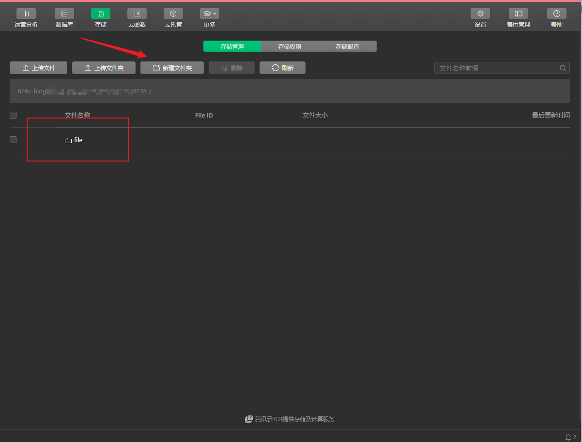Click the 新建文件夹 button

pos(172,68)
